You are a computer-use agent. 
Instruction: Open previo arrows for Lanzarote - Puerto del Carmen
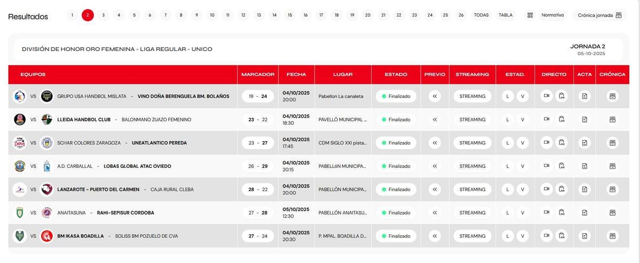(x=435, y=190)
